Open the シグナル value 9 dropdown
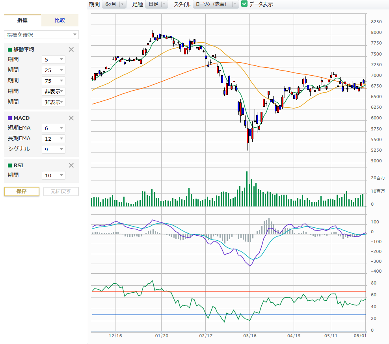389x344 pixels. [x=54, y=149]
